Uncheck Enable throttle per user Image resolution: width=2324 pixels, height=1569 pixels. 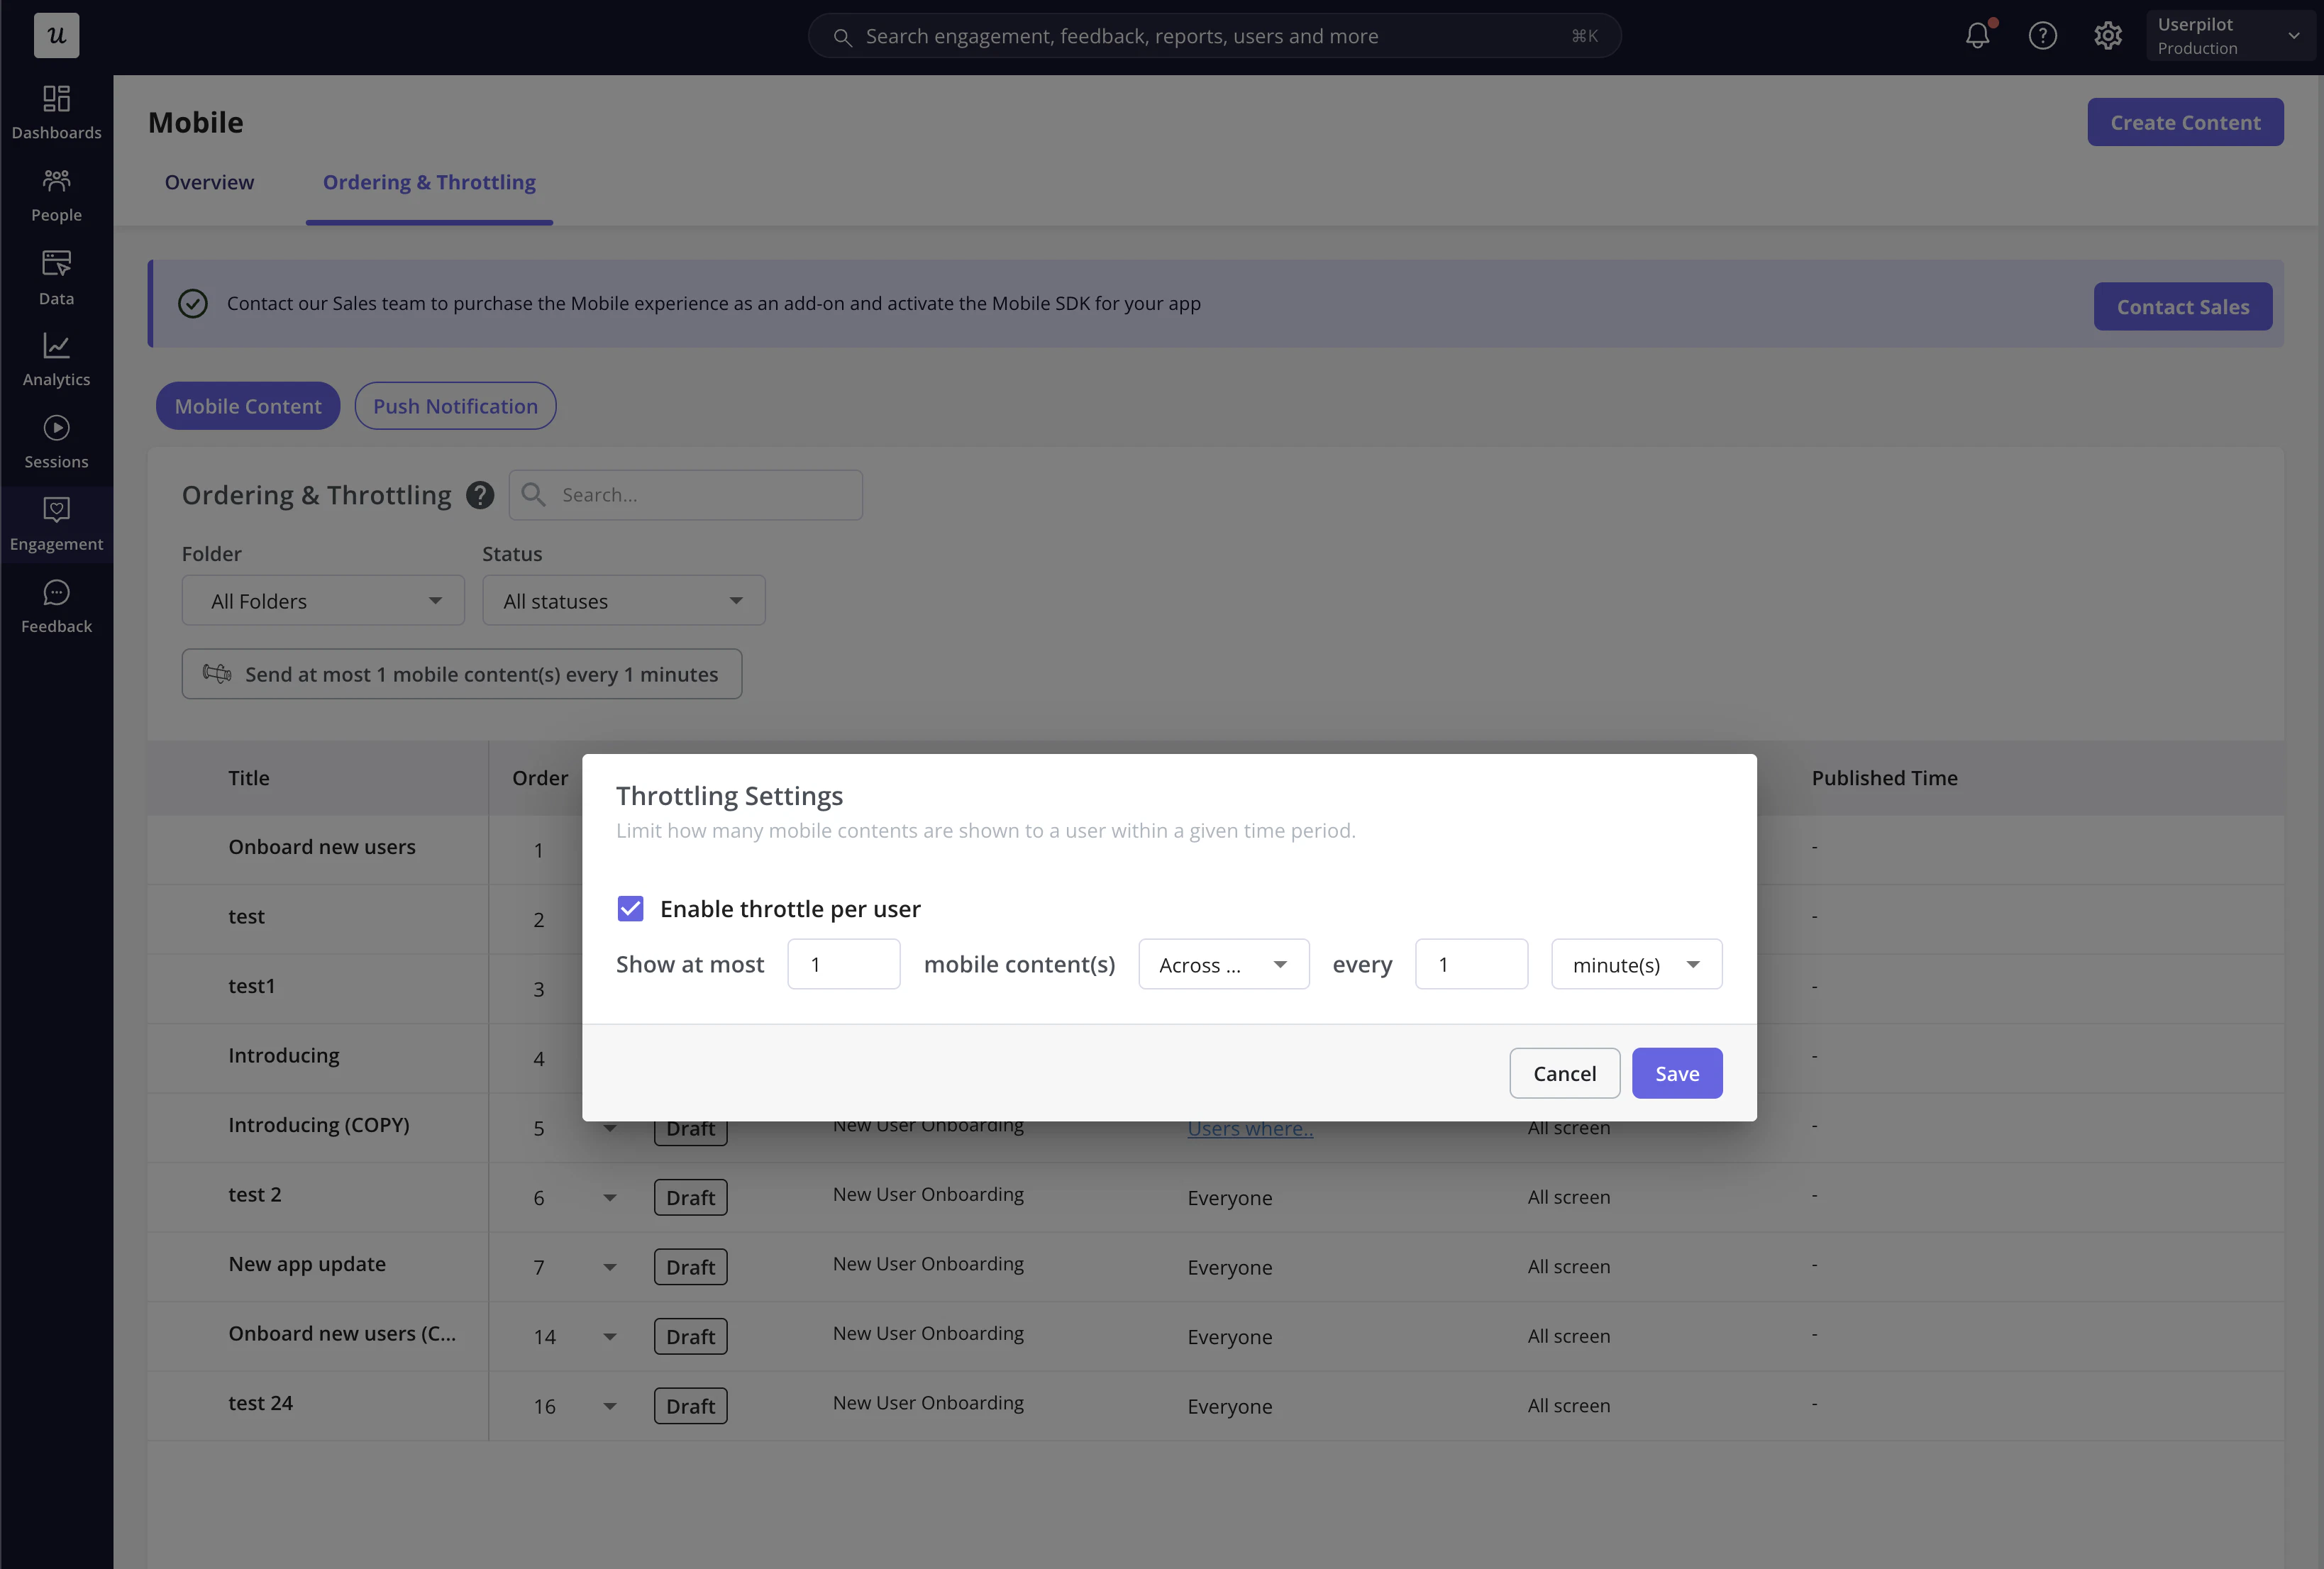point(630,908)
